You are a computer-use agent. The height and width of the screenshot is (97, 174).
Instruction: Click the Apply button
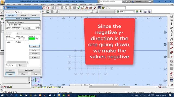click(x=10, y=74)
